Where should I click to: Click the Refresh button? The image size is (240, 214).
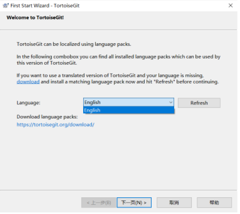pos(199,103)
